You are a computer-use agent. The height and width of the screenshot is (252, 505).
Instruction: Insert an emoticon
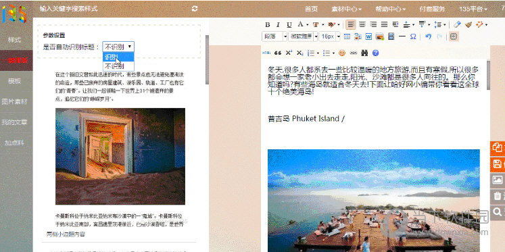point(342,53)
